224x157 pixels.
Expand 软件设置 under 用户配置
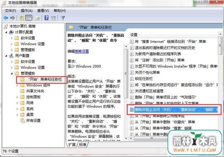[x=12, y=62]
